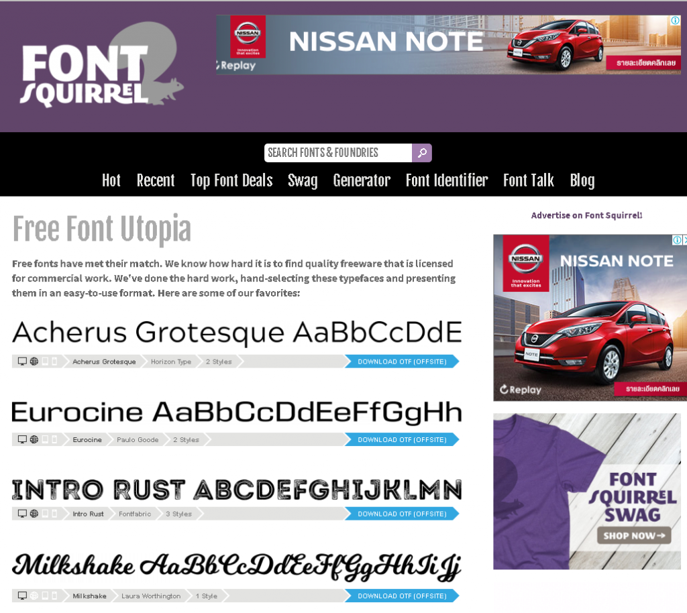Click the desktop icon in the Intro Rust row
The width and height of the screenshot is (687, 613).
[x=22, y=513]
